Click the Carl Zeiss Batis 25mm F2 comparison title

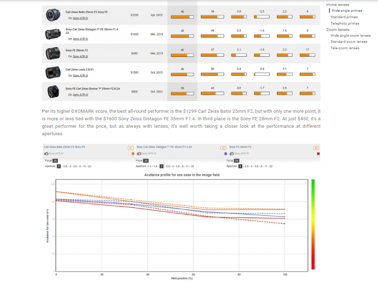(64, 147)
